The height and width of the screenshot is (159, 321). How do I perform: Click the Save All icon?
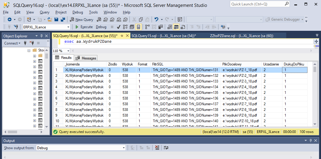point(63,19)
